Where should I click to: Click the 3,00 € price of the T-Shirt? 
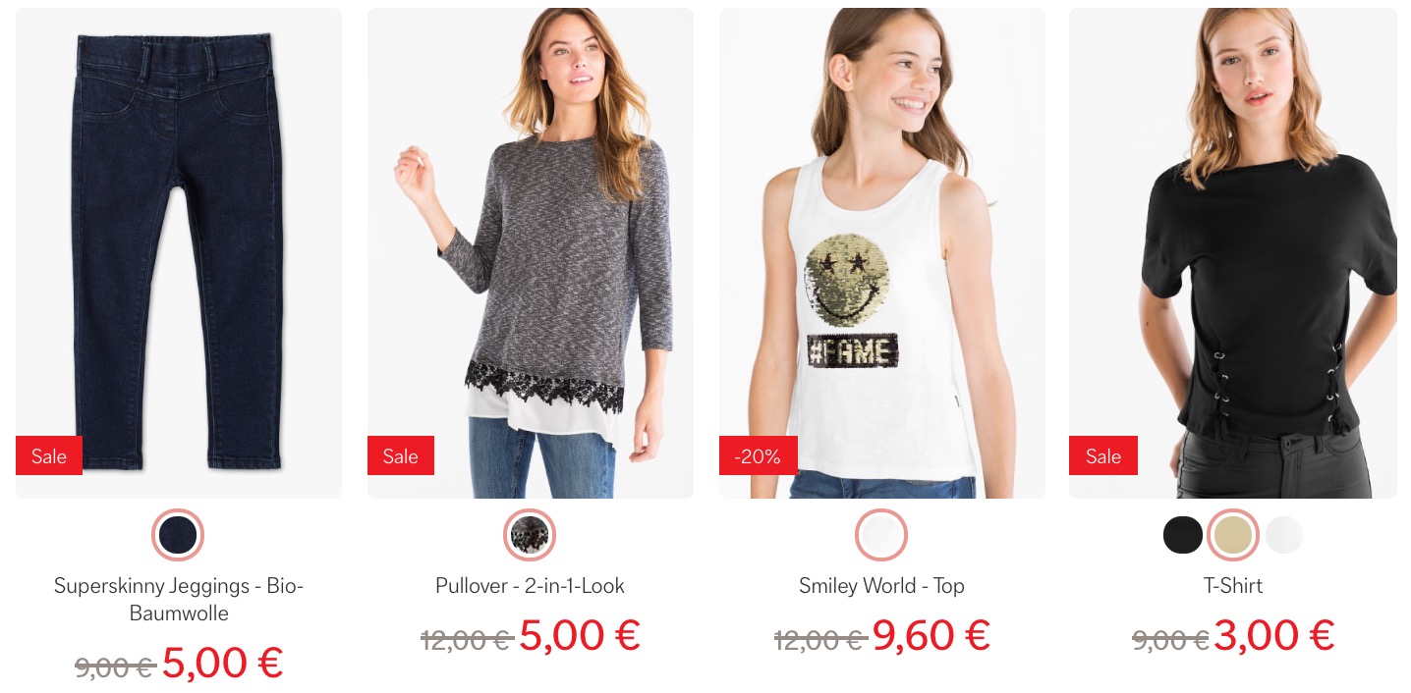[1273, 635]
